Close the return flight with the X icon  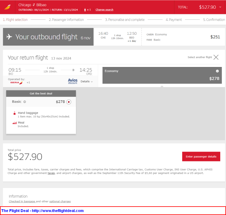[x=216, y=57]
